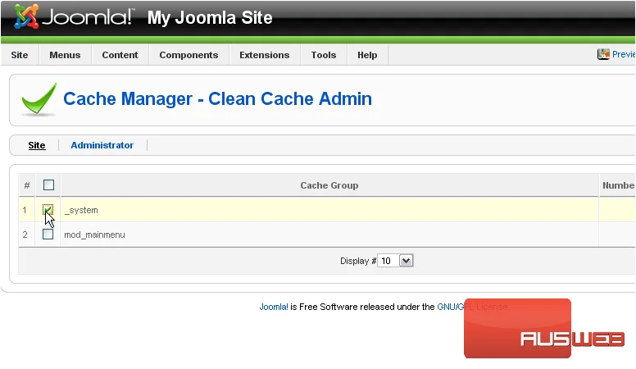Click the green checkmark Cache Manager icon
Viewport: 636px width, 369px height.
[x=39, y=99]
